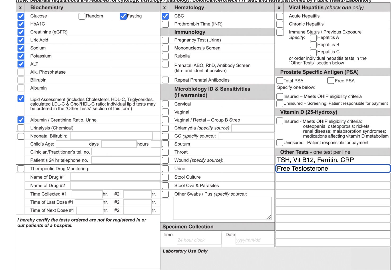Image resolution: width=391 pixels, height=270 pixels.
Task: Check Prenatal ABO, RhD, Antibody Screen
Action: (x=165, y=64)
